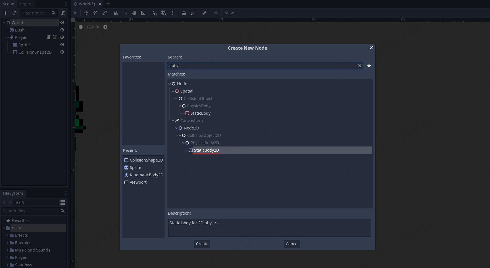The image size is (490, 268).
Task: Click the Cancel button
Action: 292,244
